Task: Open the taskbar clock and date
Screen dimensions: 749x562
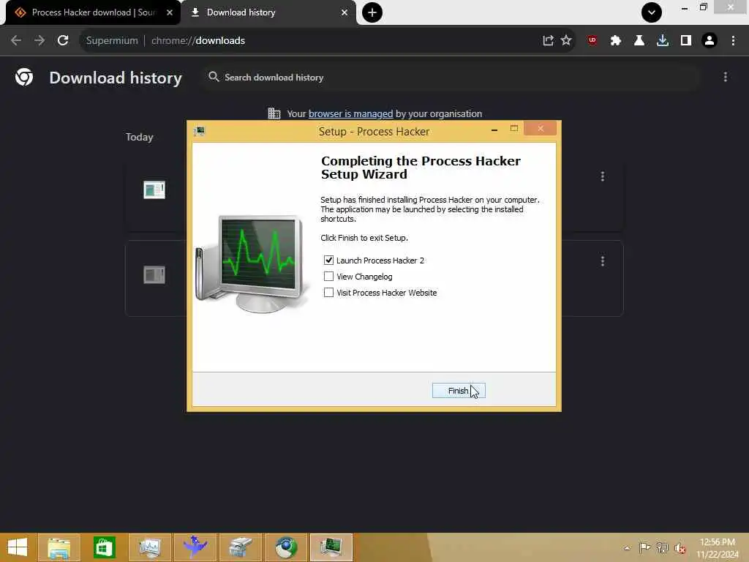Action: point(717,548)
